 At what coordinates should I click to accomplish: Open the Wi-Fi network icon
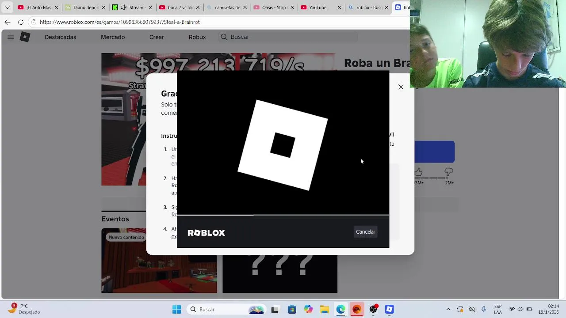(x=512, y=310)
